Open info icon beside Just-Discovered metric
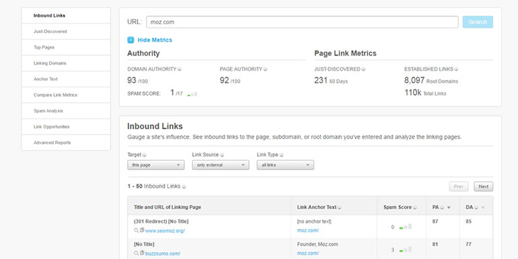This screenshot has width=518, height=259. tap(363, 69)
